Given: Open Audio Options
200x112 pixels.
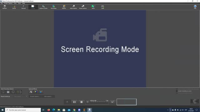Looking at the screenshot, I should coord(73,7).
